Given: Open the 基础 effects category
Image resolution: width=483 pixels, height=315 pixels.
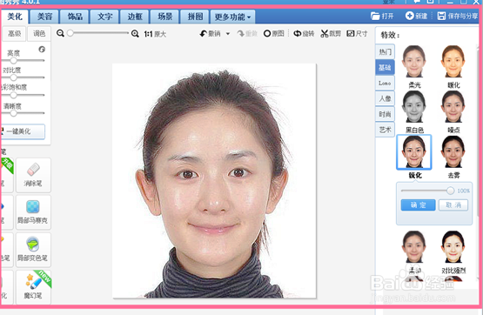Looking at the screenshot, I should [385, 67].
